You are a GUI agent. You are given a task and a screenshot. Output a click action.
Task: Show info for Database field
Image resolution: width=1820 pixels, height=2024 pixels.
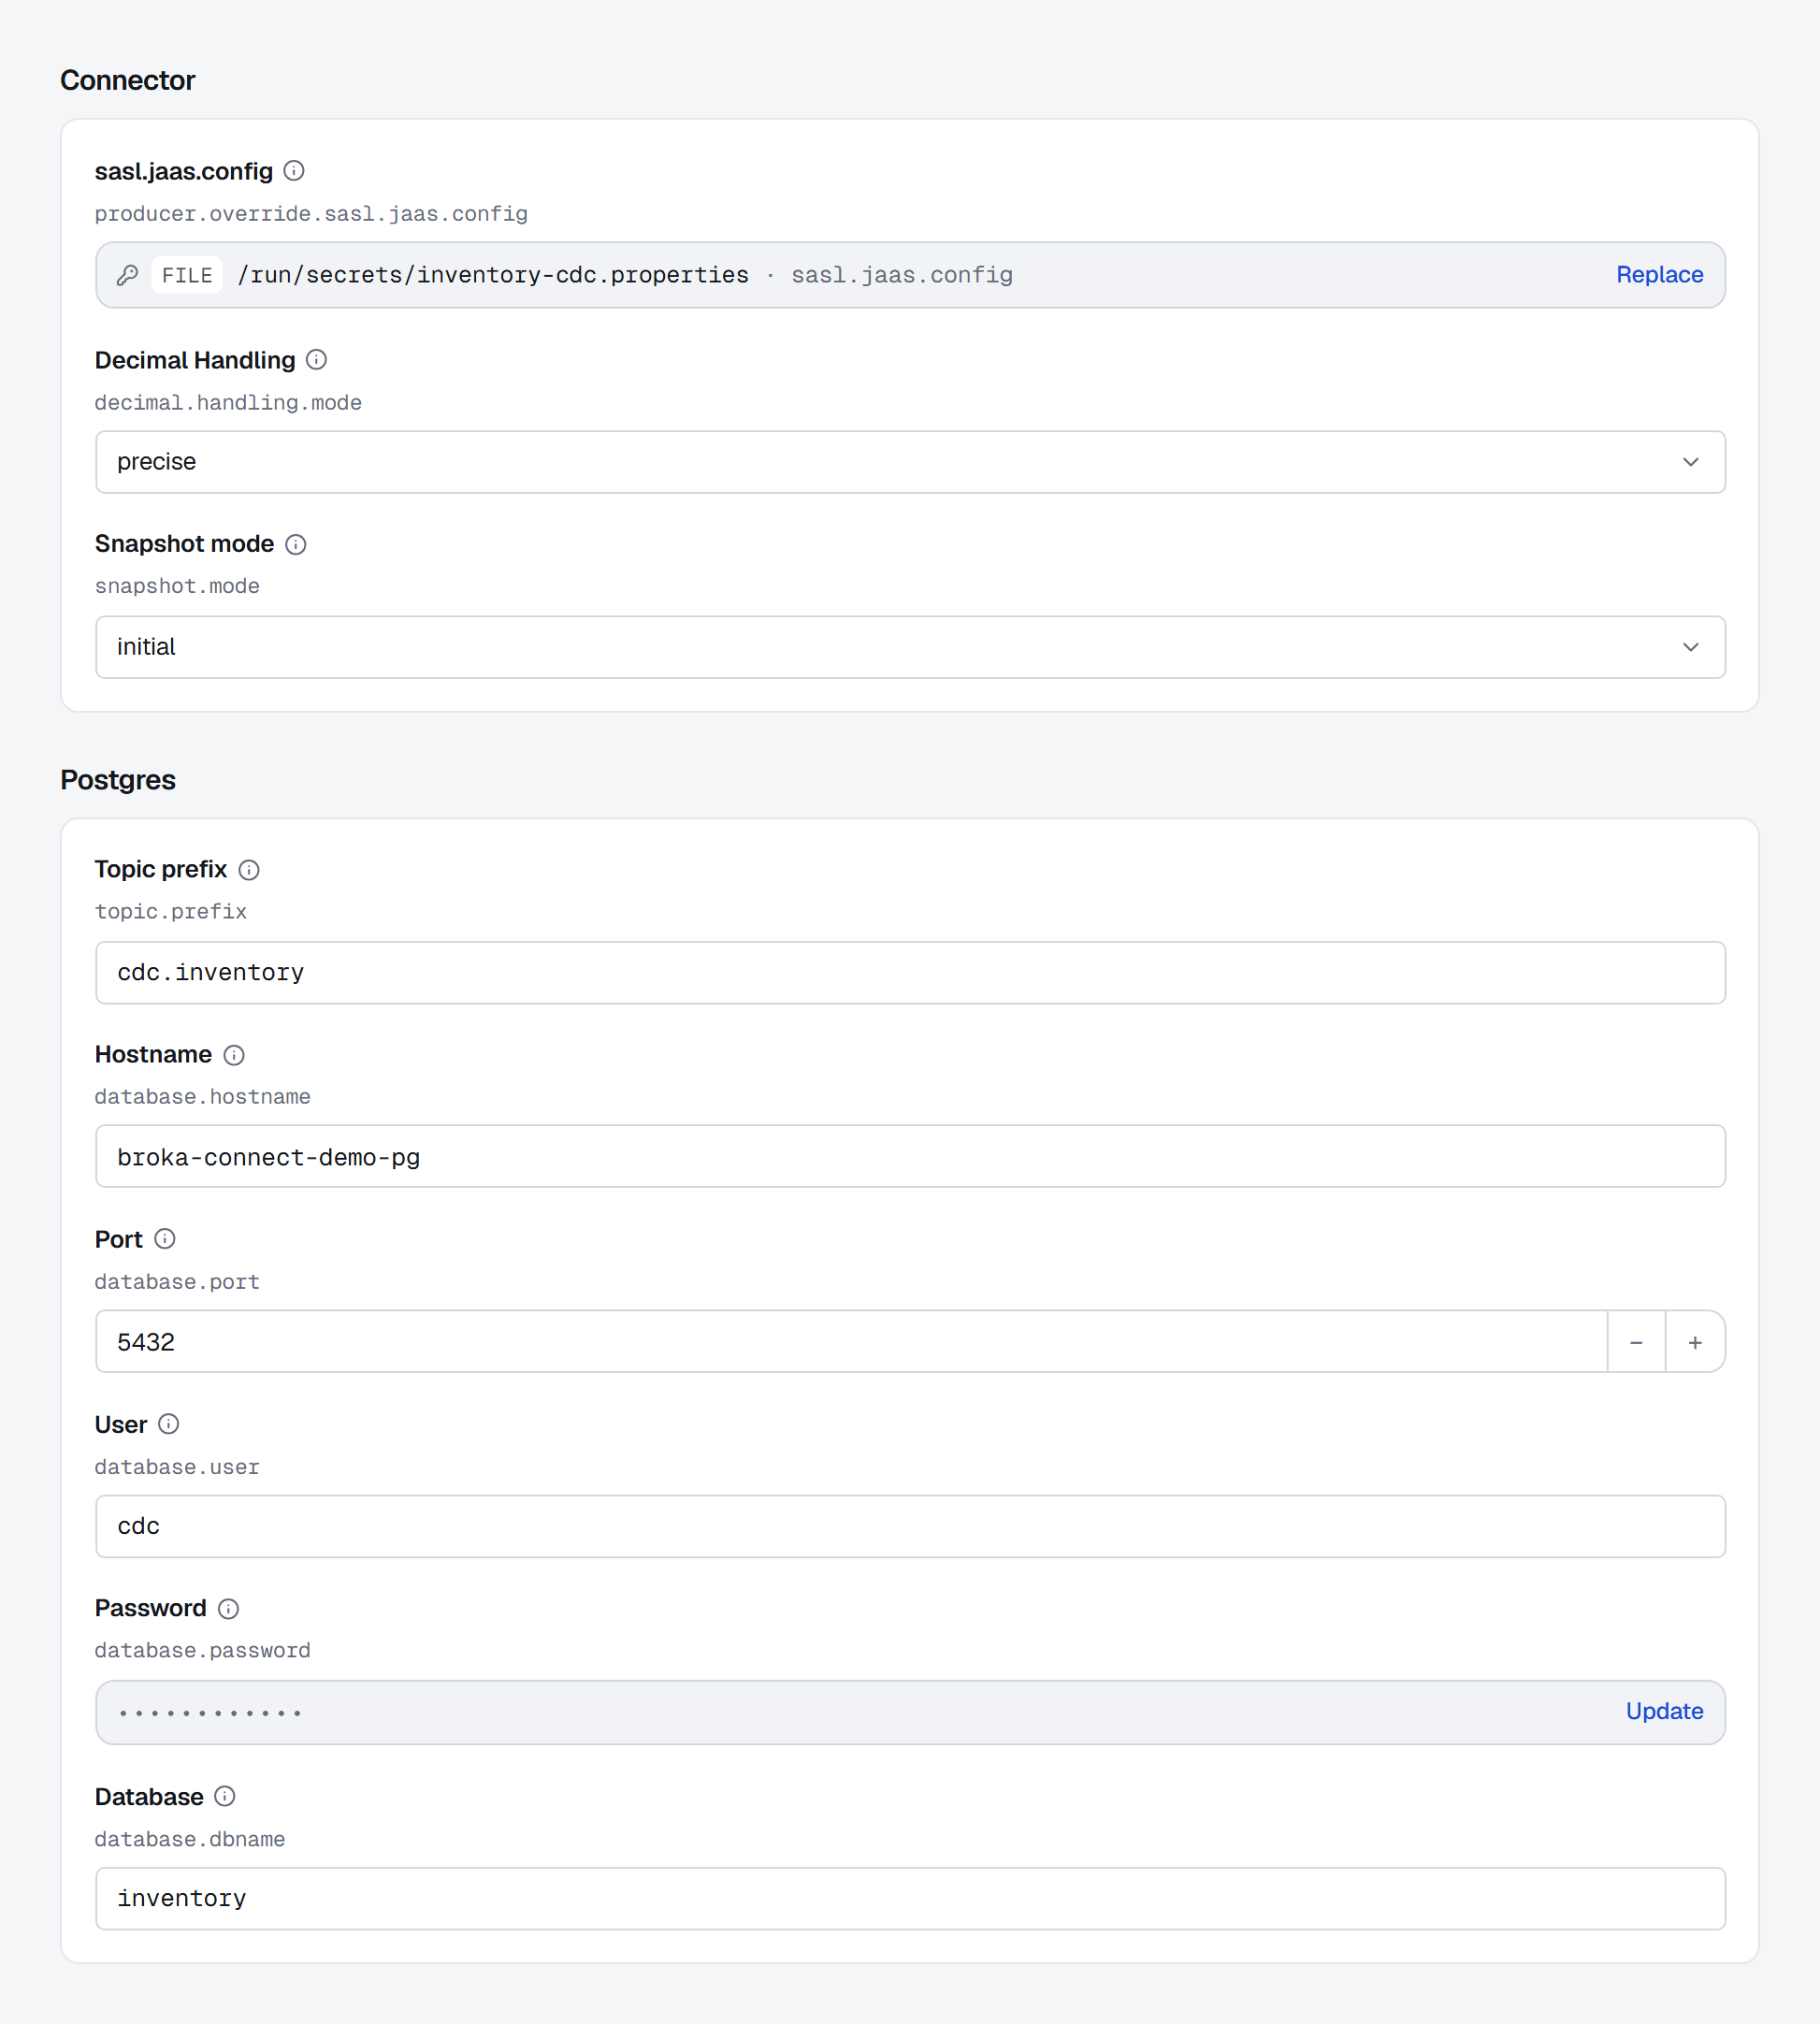tap(225, 1796)
